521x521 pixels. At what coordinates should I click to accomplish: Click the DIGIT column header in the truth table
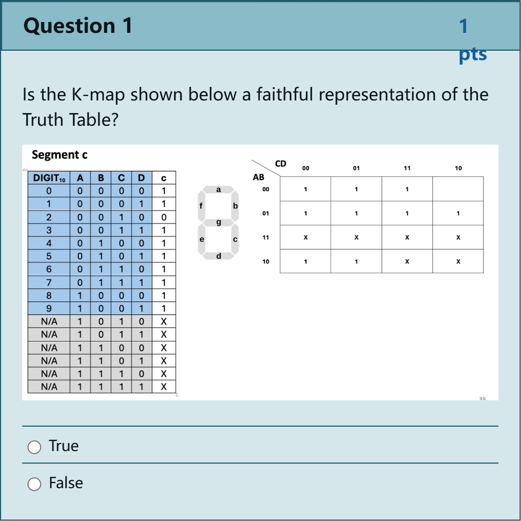coord(50,177)
